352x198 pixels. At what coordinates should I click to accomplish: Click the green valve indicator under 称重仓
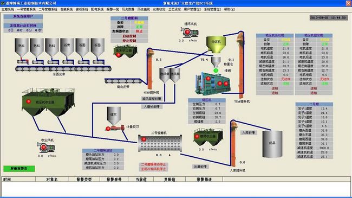coord(216,71)
